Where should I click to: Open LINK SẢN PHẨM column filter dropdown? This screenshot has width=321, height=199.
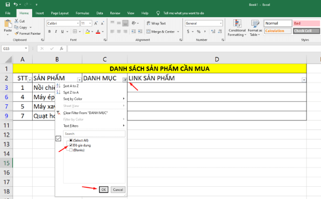coord(304,80)
